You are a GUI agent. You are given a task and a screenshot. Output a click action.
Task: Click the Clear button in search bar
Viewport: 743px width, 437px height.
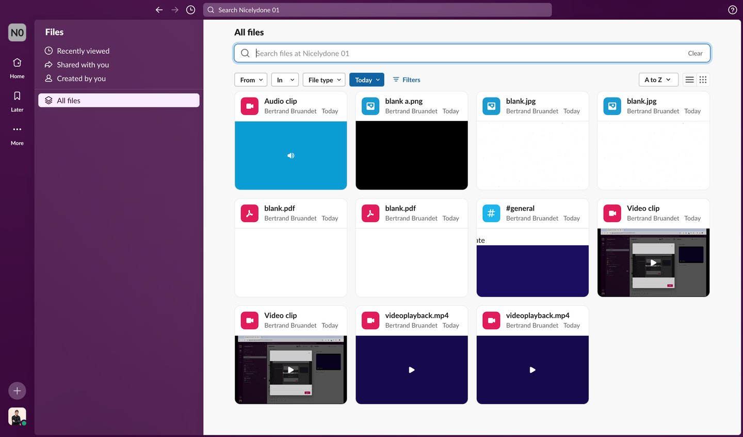[x=695, y=53]
